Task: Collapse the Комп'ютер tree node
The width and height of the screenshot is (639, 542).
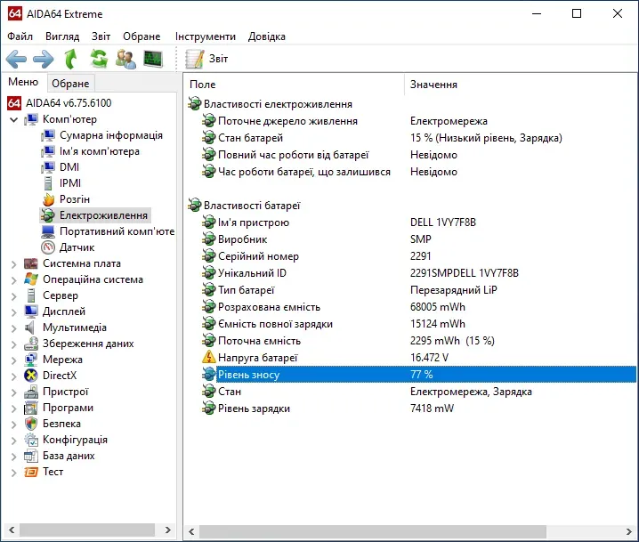Action: coord(13,119)
